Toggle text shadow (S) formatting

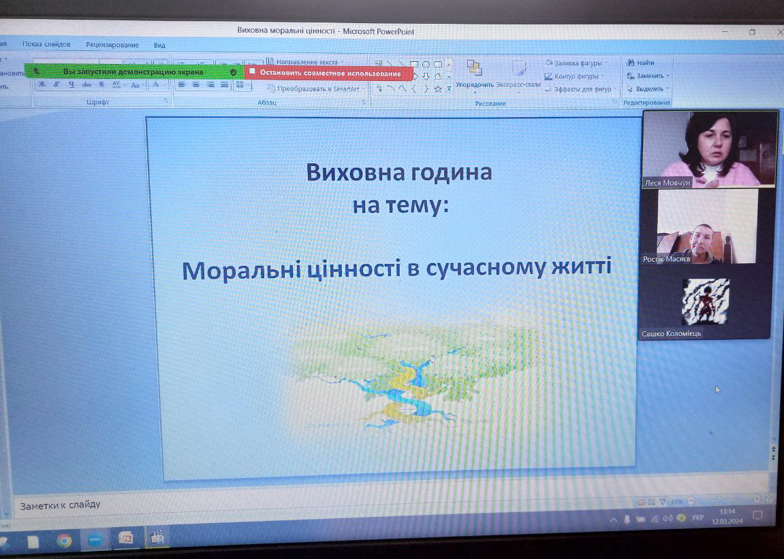101,85
